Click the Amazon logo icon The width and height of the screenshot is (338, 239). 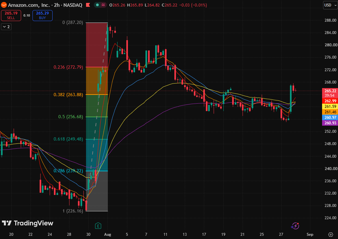coord(4,5)
